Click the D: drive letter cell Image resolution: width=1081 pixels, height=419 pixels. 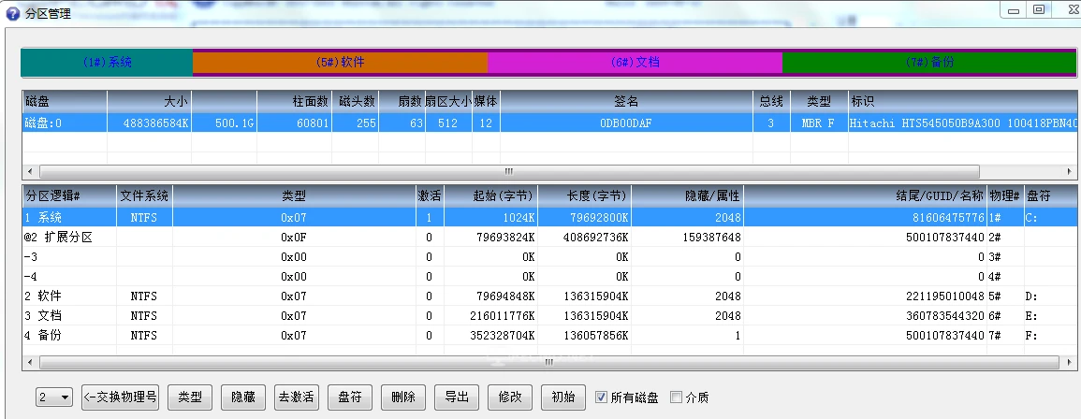[x=1051, y=296]
